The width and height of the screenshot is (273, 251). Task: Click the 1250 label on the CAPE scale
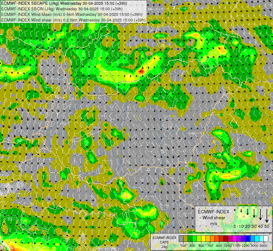(x=228, y=246)
